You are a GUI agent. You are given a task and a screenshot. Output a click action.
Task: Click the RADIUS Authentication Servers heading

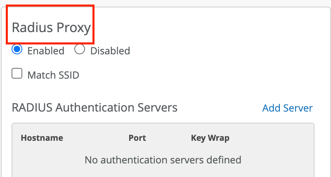pos(95,107)
